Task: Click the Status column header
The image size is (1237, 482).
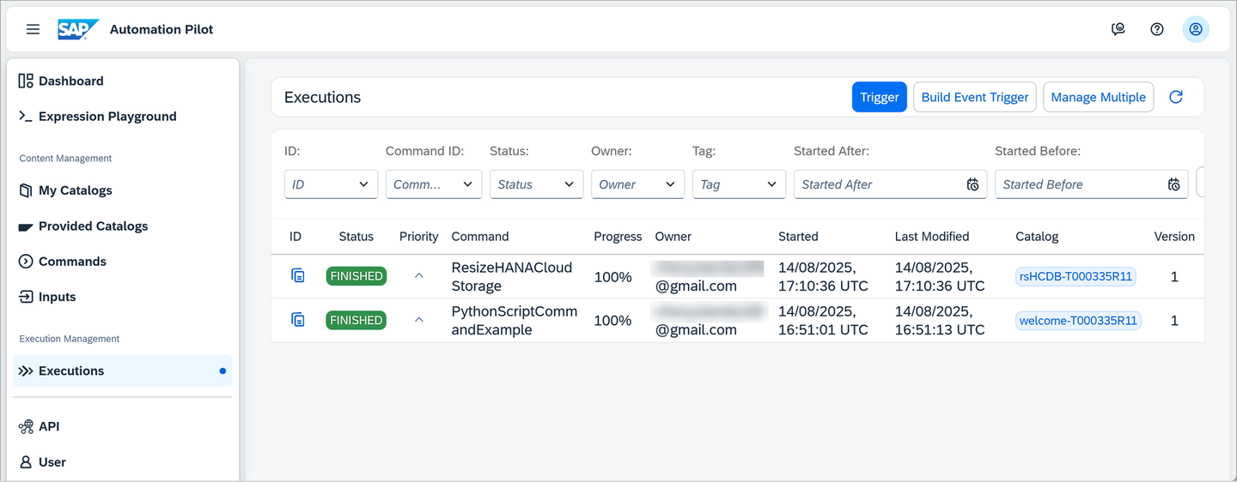Action: [x=356, y=236]
